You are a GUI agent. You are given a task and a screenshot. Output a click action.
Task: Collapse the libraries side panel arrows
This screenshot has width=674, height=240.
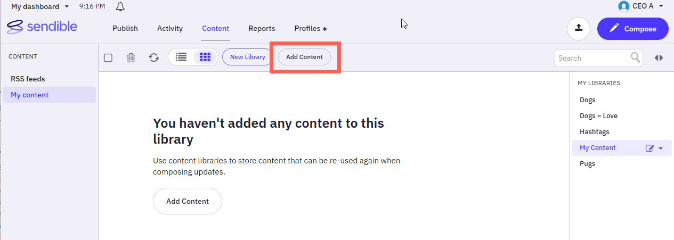[659, 57]
